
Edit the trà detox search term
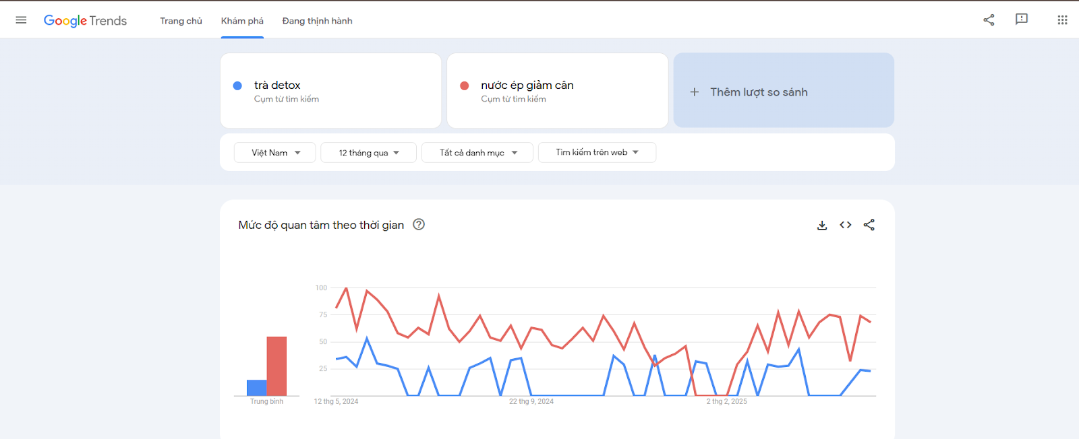277,86
